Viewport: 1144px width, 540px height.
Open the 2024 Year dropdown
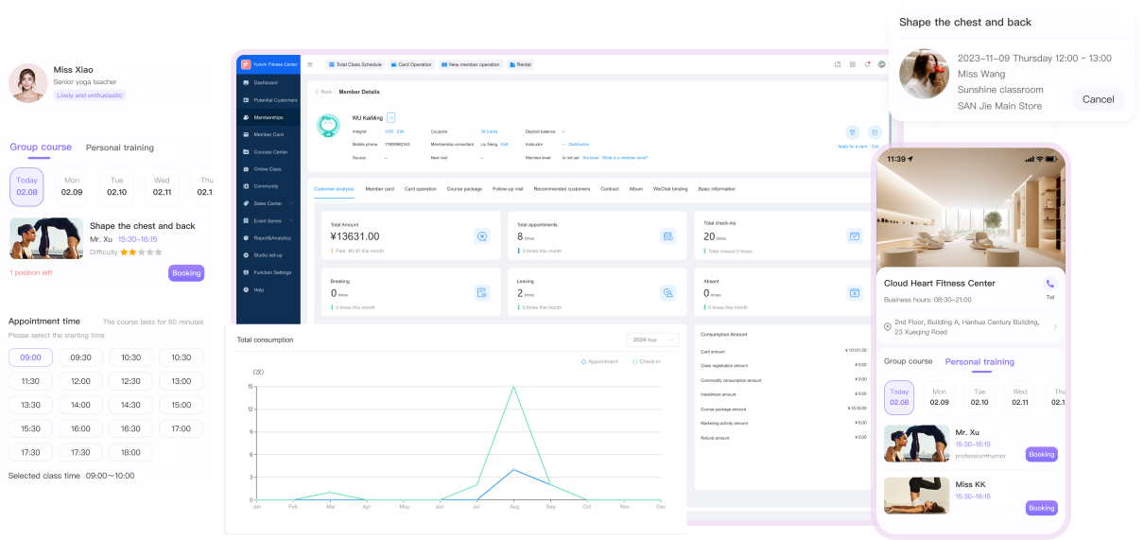point(652,340)
